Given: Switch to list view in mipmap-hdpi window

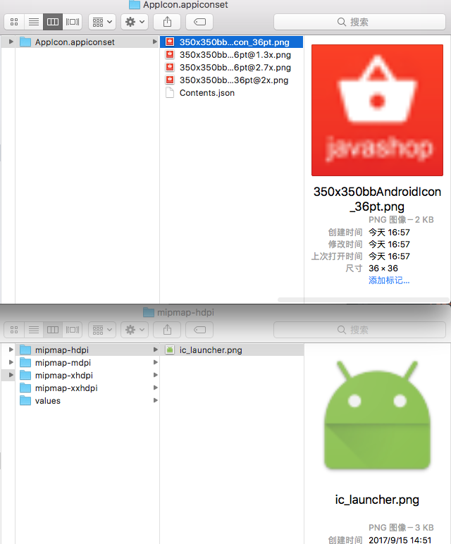Looking at the screenshot, I should pyautogui.click(x=34, y=330).
